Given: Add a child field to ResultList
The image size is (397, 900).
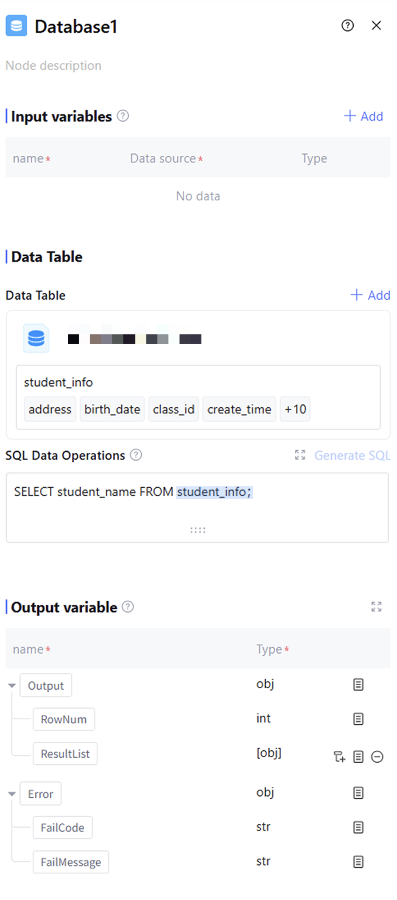Looking at the screenshot, I should [339, 756].
